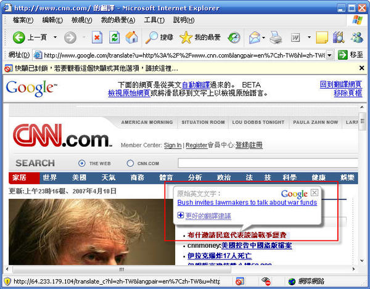Select THE WEB search radio button

coord(82,163)
